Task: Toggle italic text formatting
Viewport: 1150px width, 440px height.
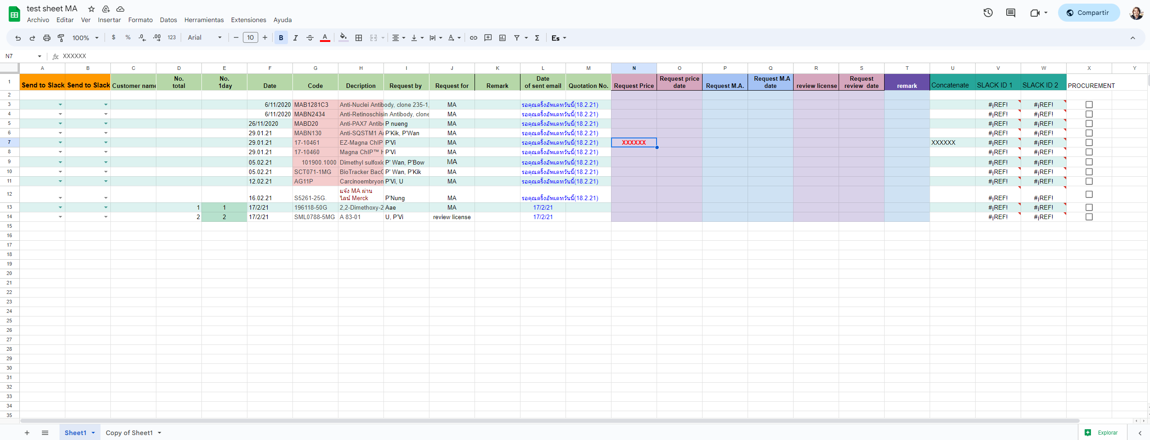Action: (x=295, y=38)
